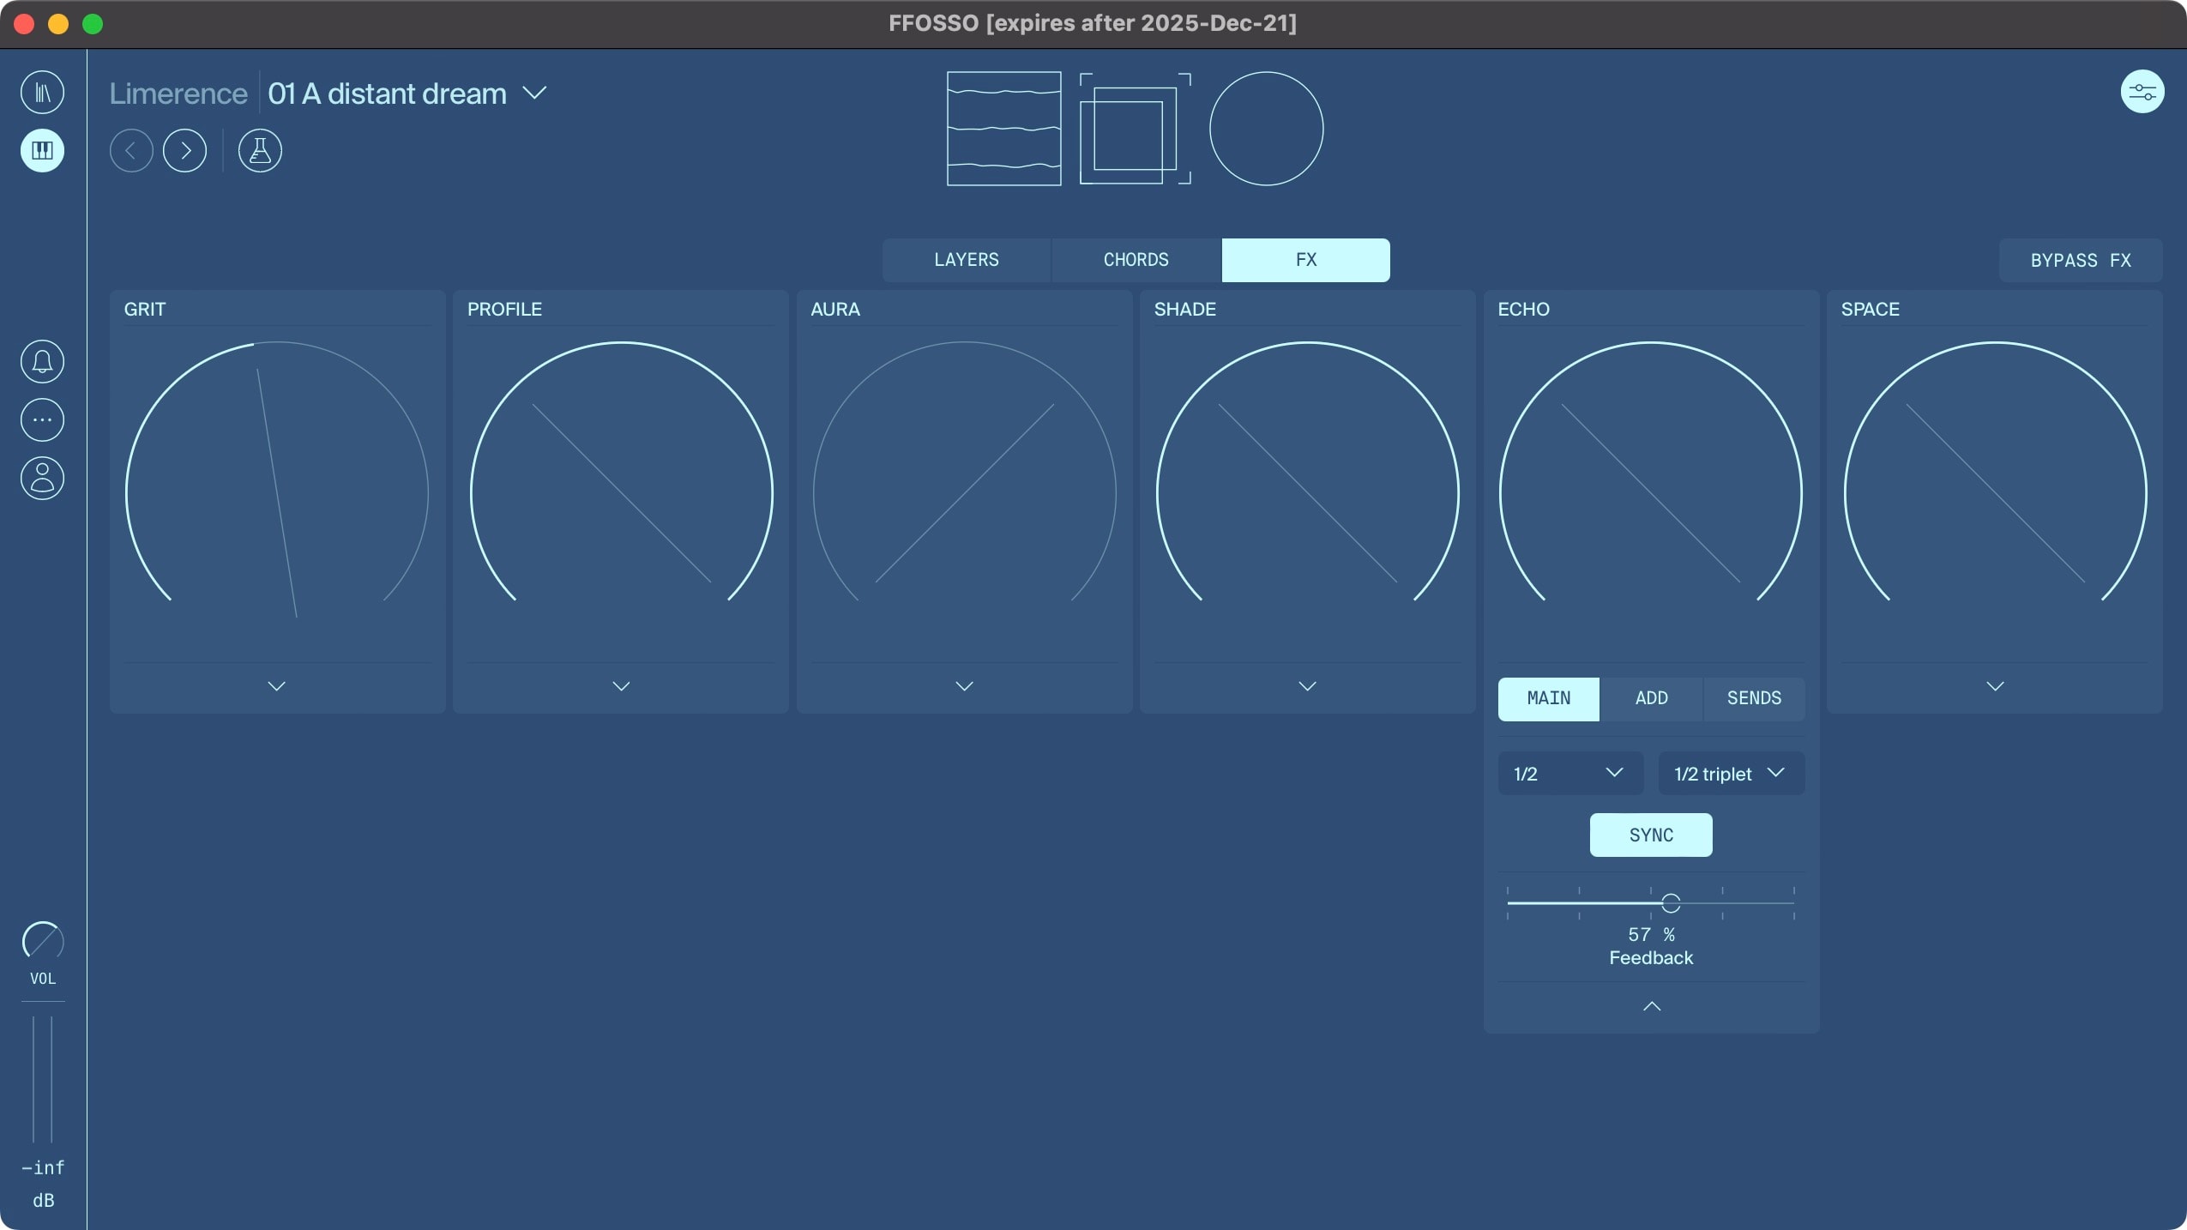Screen dimensions: 2187x1230
Task: Open the preset dropdown for 01 A distant dream
Action: (536, 93)
